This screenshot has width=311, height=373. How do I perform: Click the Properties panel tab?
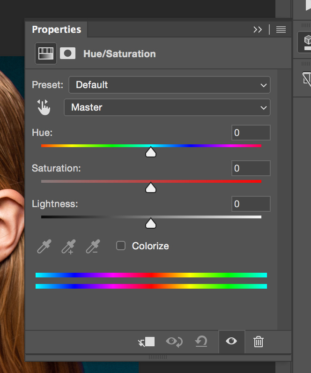[56, 30]
